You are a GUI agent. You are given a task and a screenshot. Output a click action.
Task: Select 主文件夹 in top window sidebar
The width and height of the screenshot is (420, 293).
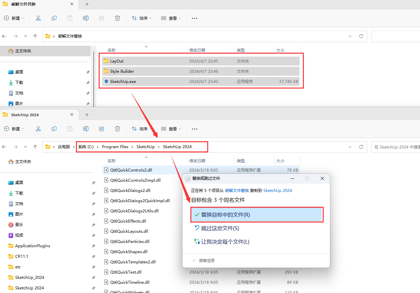45,51
